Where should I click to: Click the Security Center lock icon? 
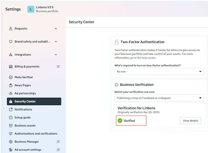11,101
